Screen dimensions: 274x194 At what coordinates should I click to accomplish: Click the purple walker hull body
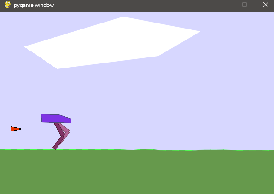(x=56, y=119)
